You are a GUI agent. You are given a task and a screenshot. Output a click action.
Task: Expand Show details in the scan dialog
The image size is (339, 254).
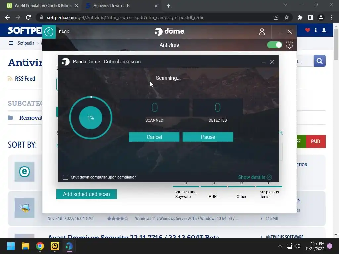255,177
